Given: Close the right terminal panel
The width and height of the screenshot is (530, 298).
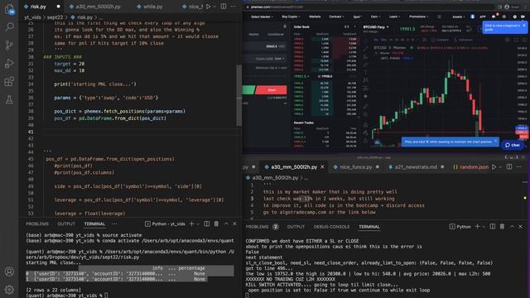Looking at the screenshot, I should point(521,226).
